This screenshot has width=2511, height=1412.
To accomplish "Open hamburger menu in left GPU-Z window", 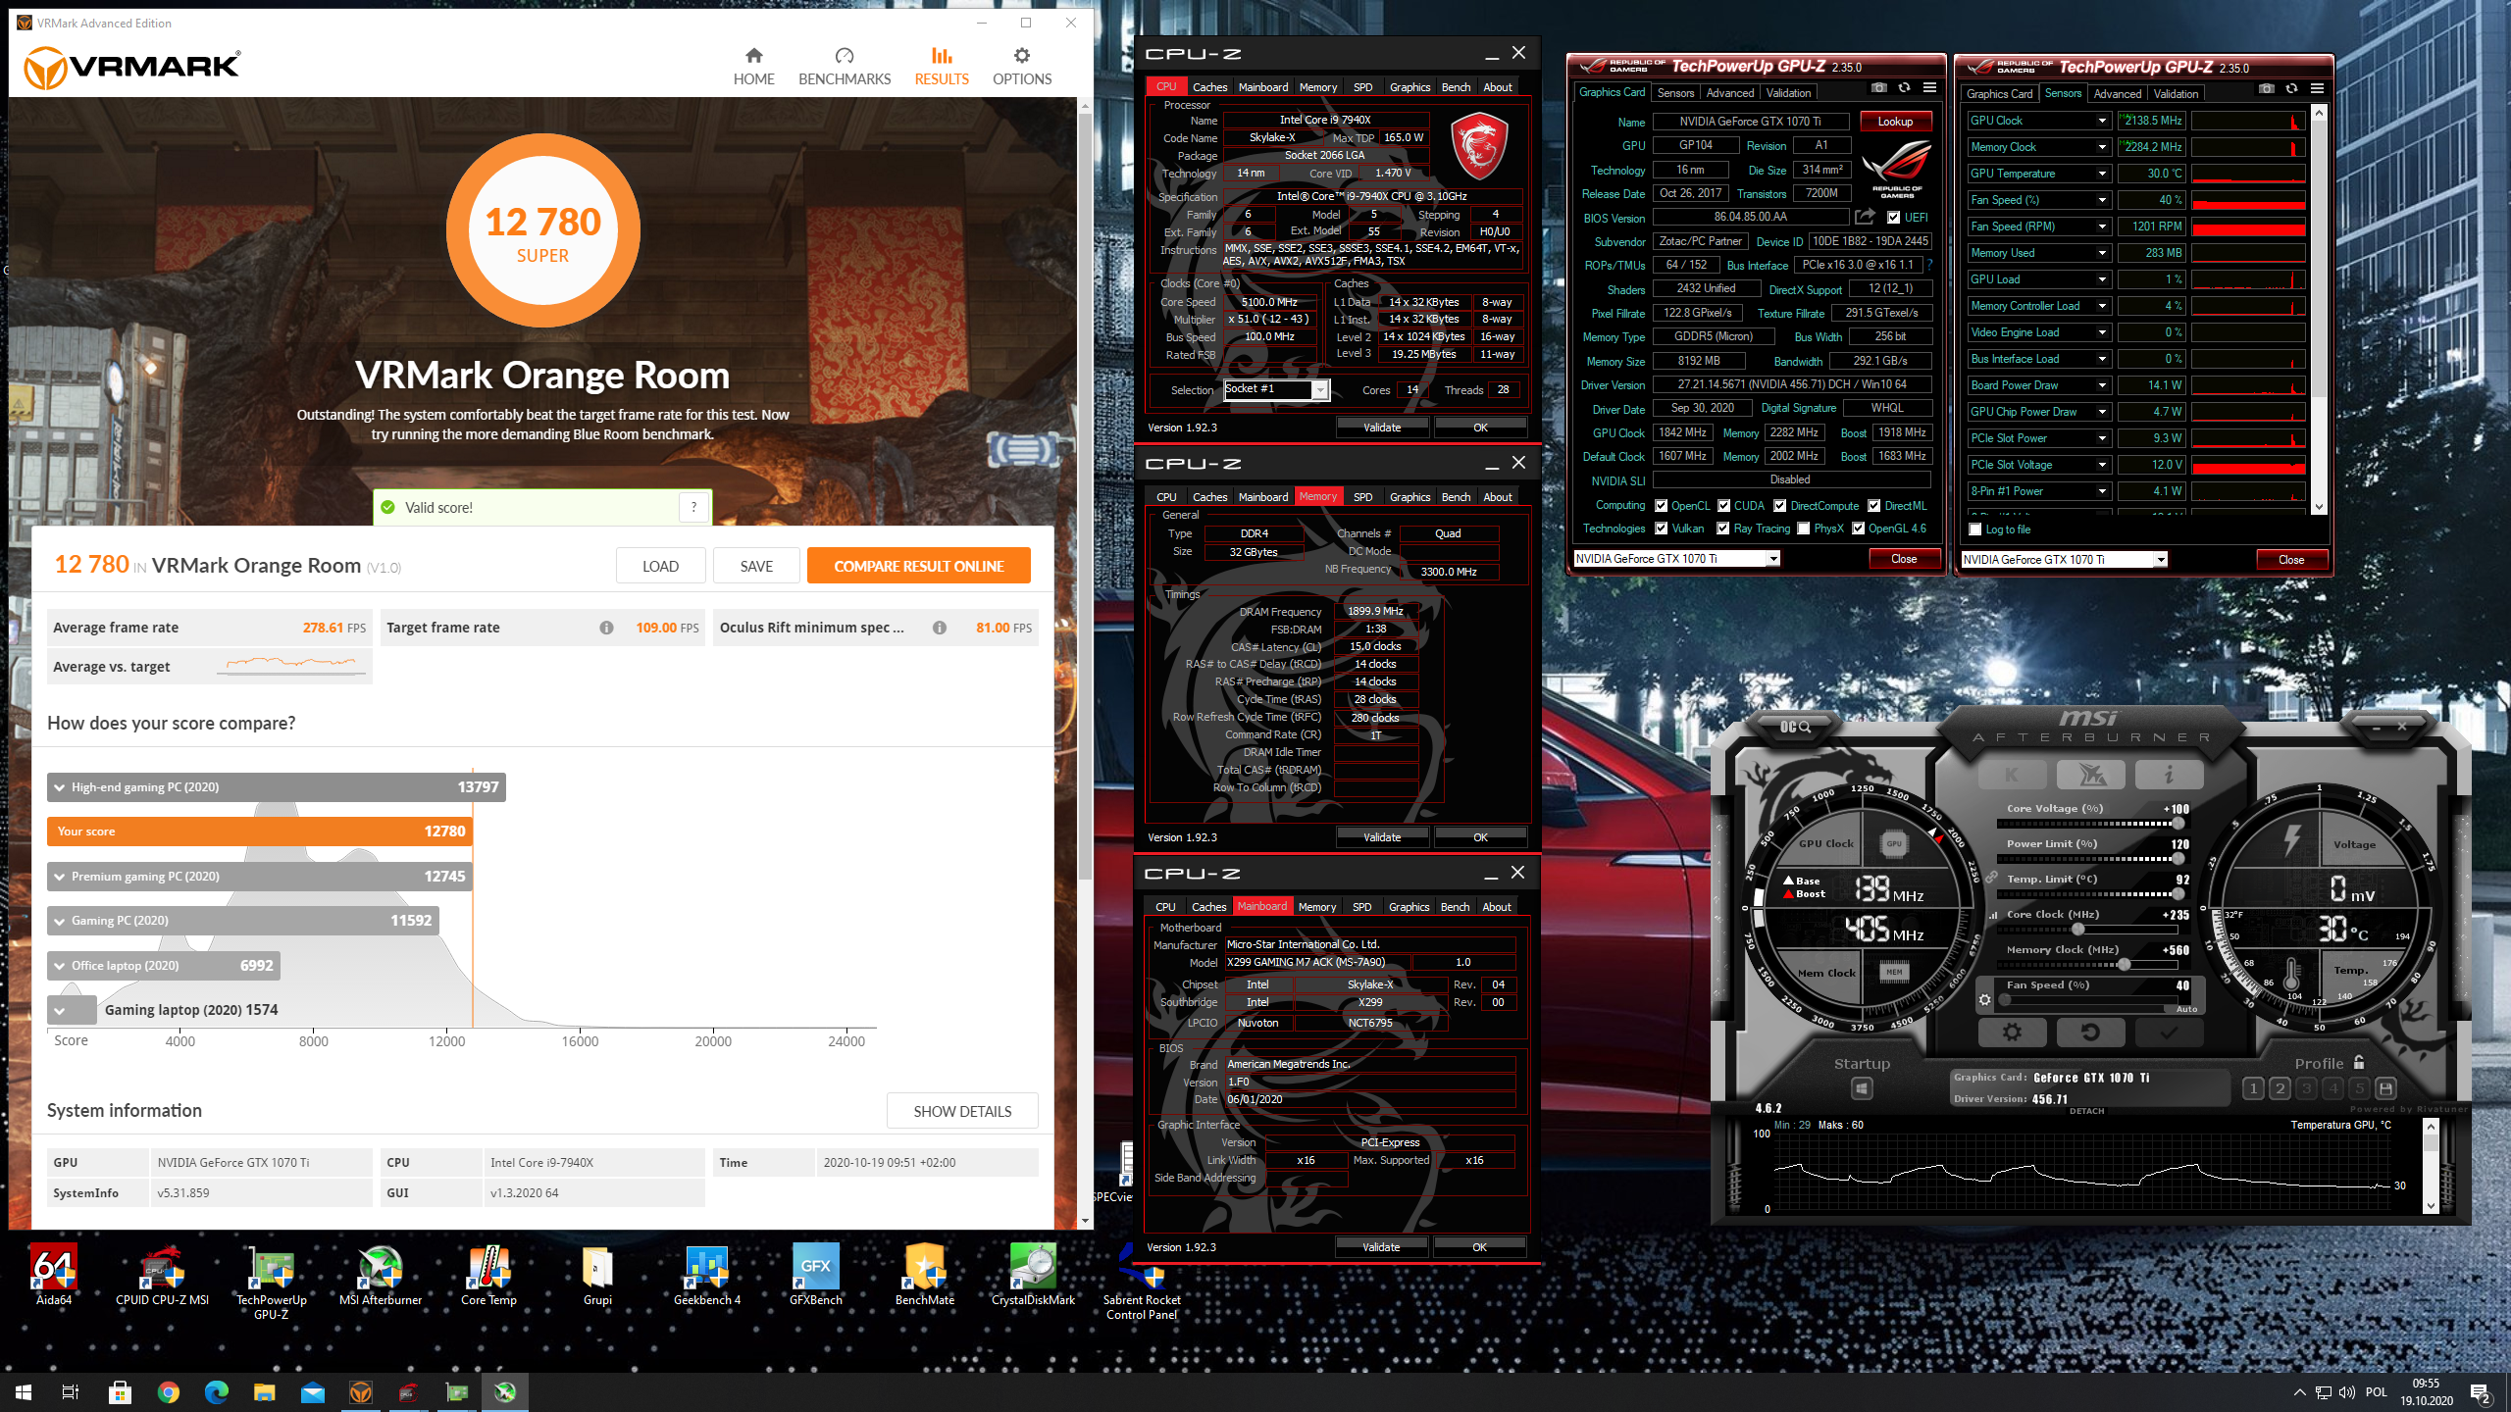I will pos(1929,88).
